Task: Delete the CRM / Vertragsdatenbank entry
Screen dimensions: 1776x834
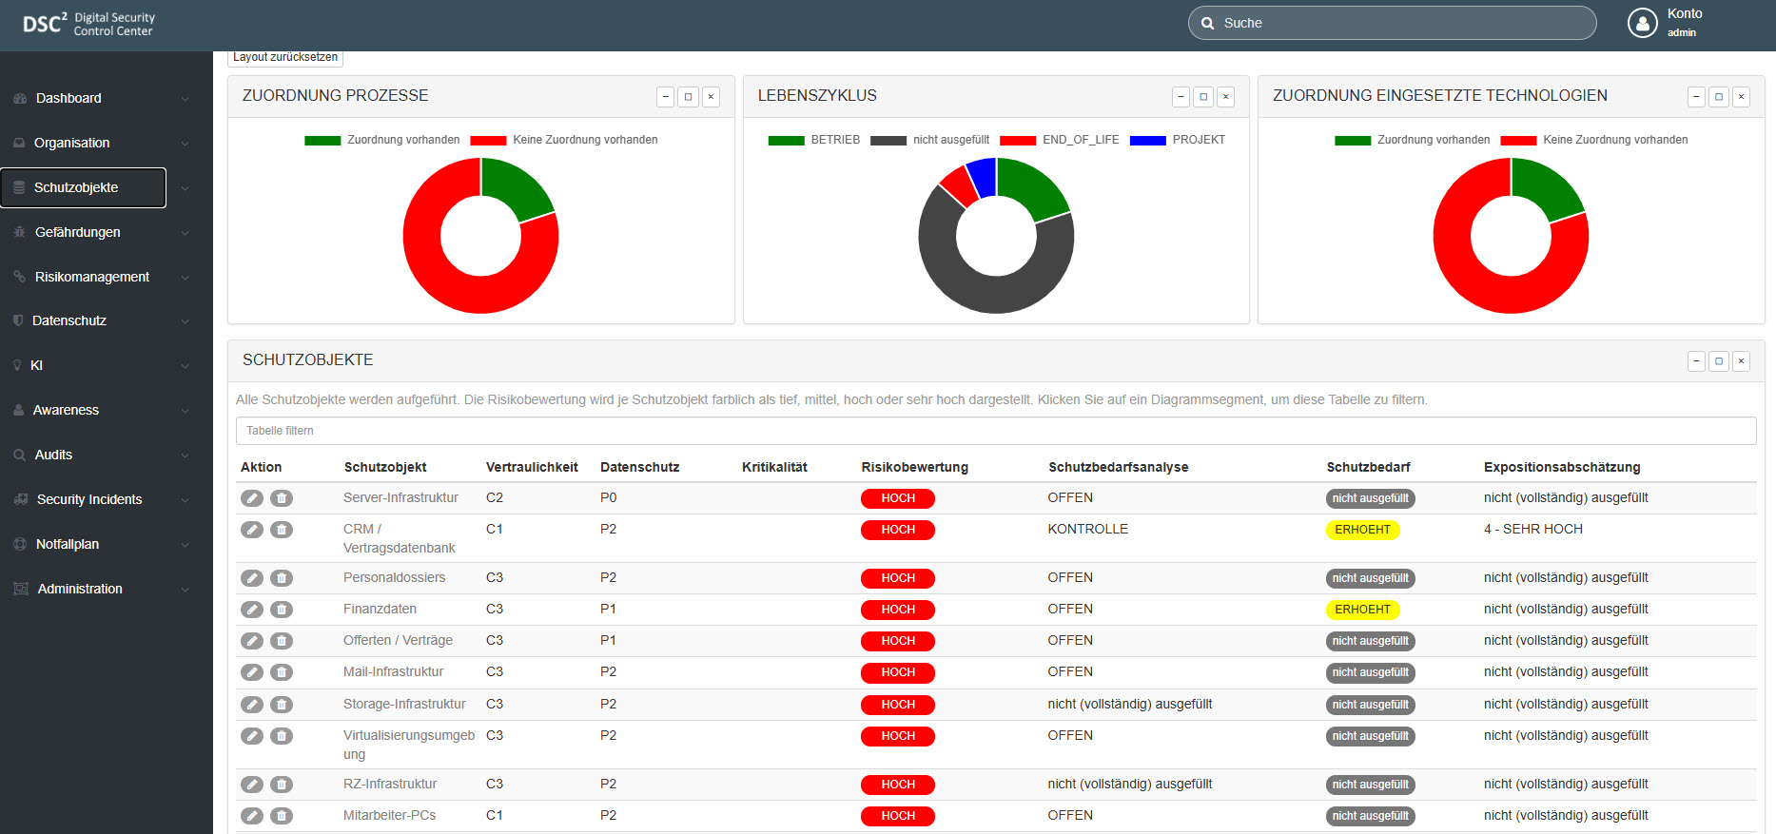Action: (282, 530)
